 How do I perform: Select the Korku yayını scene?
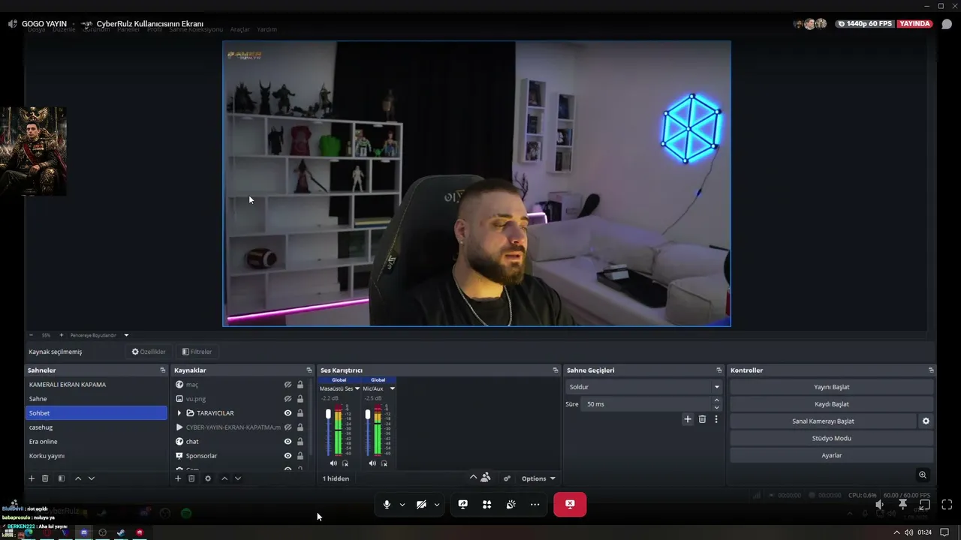click(96, 456)
